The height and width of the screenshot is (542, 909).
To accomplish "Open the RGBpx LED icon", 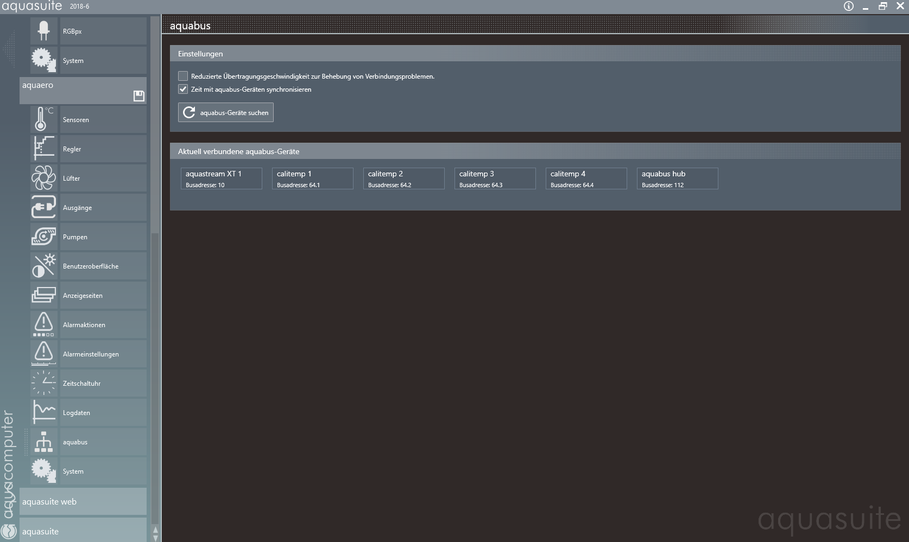I will pyautogui.click(x=43, y=31).
